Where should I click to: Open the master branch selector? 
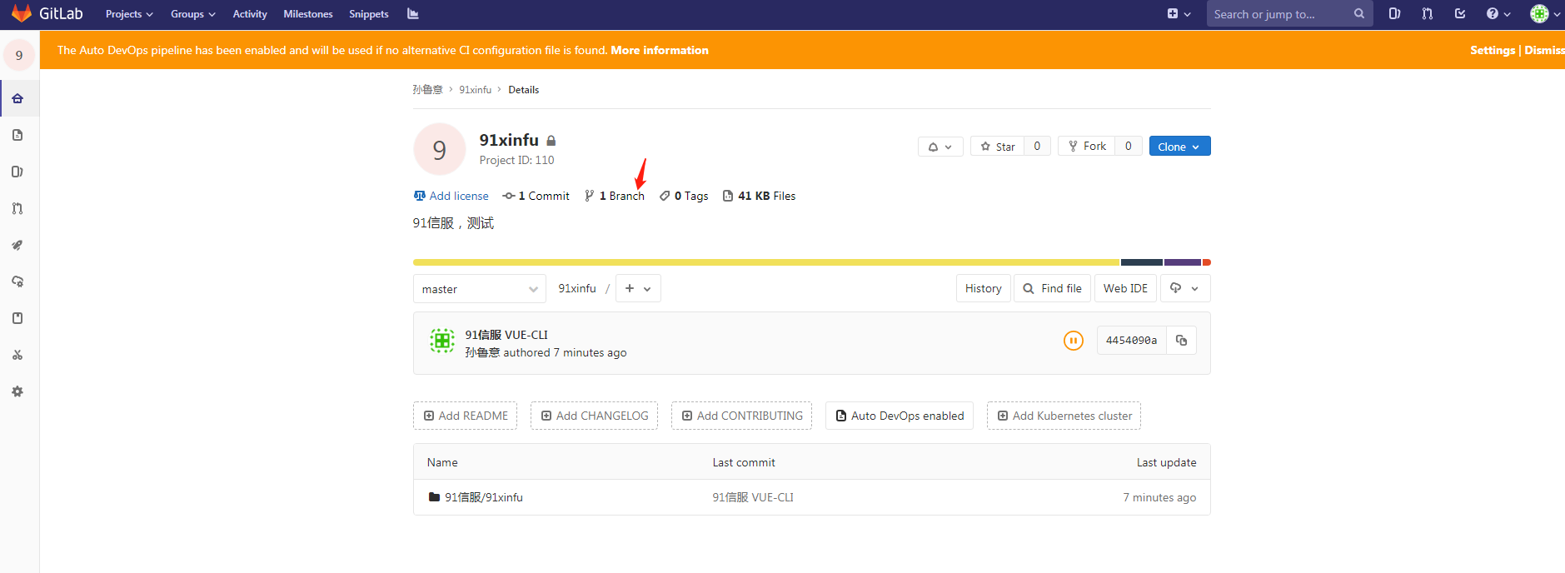click(x=480, y=289)
